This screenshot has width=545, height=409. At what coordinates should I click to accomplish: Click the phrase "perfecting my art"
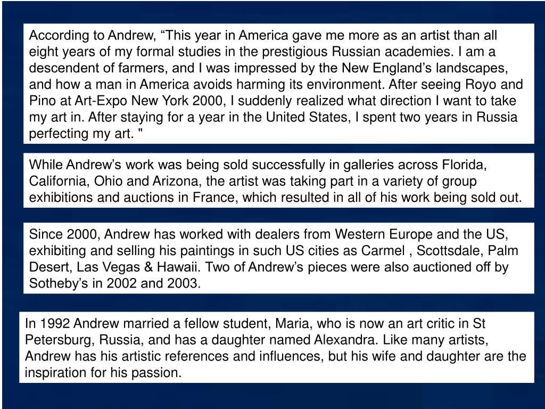click(x=79, y=134)
